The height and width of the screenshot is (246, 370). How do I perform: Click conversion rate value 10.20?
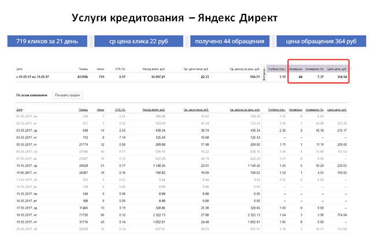pyautogui.click(x=320, y=166)
